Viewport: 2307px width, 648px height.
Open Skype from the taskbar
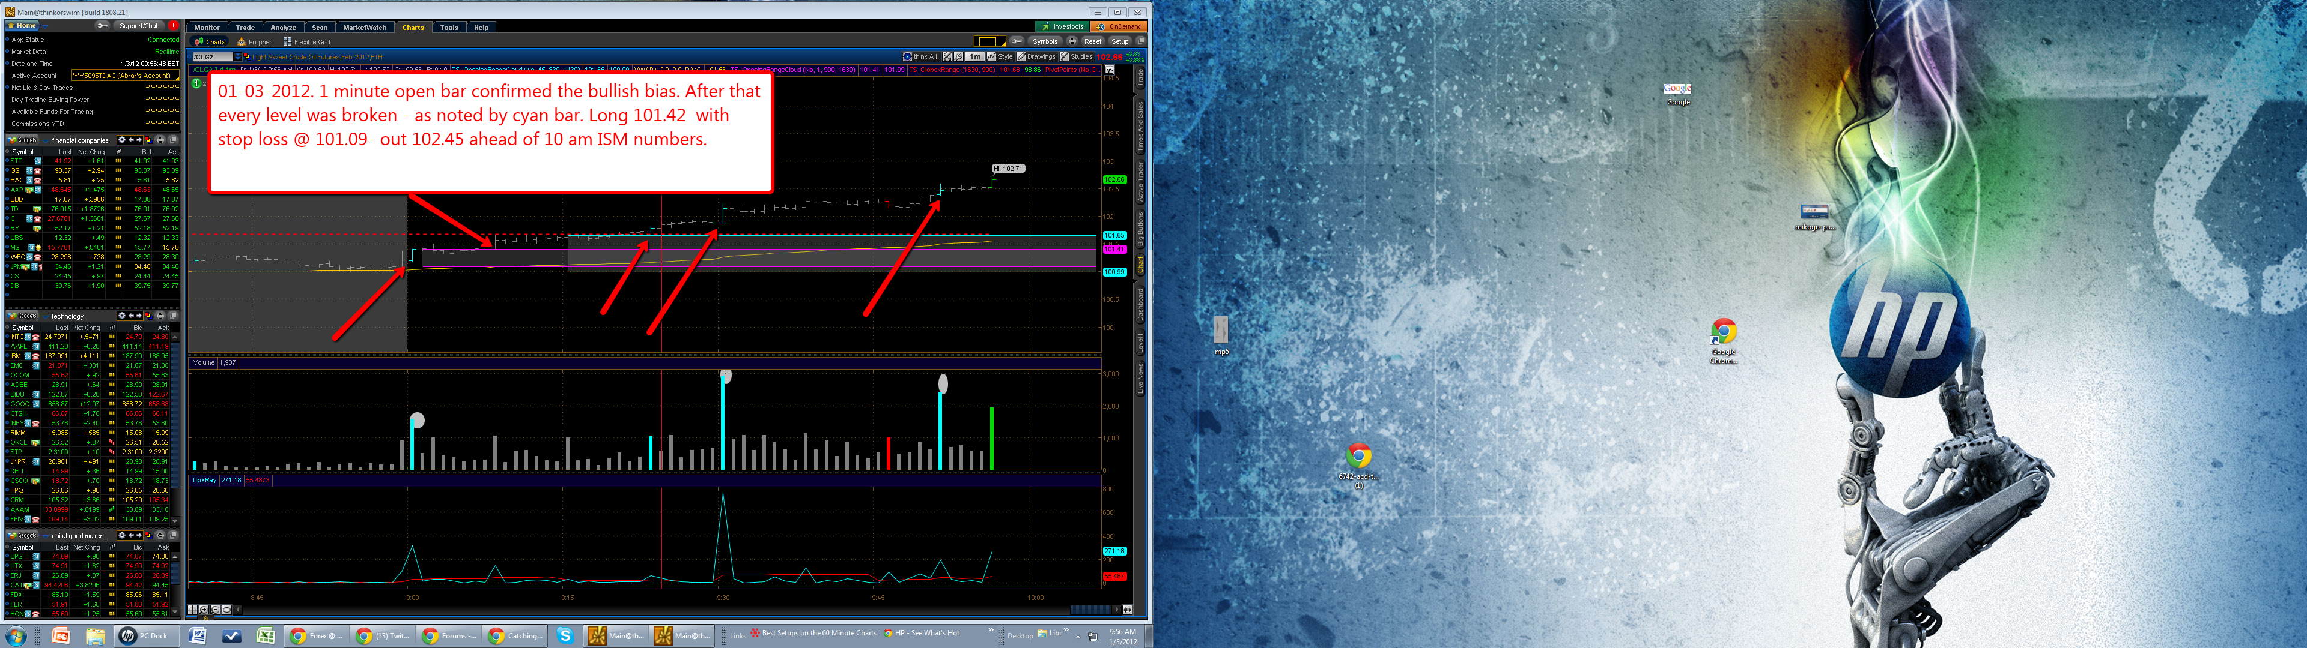click(564, 635)
